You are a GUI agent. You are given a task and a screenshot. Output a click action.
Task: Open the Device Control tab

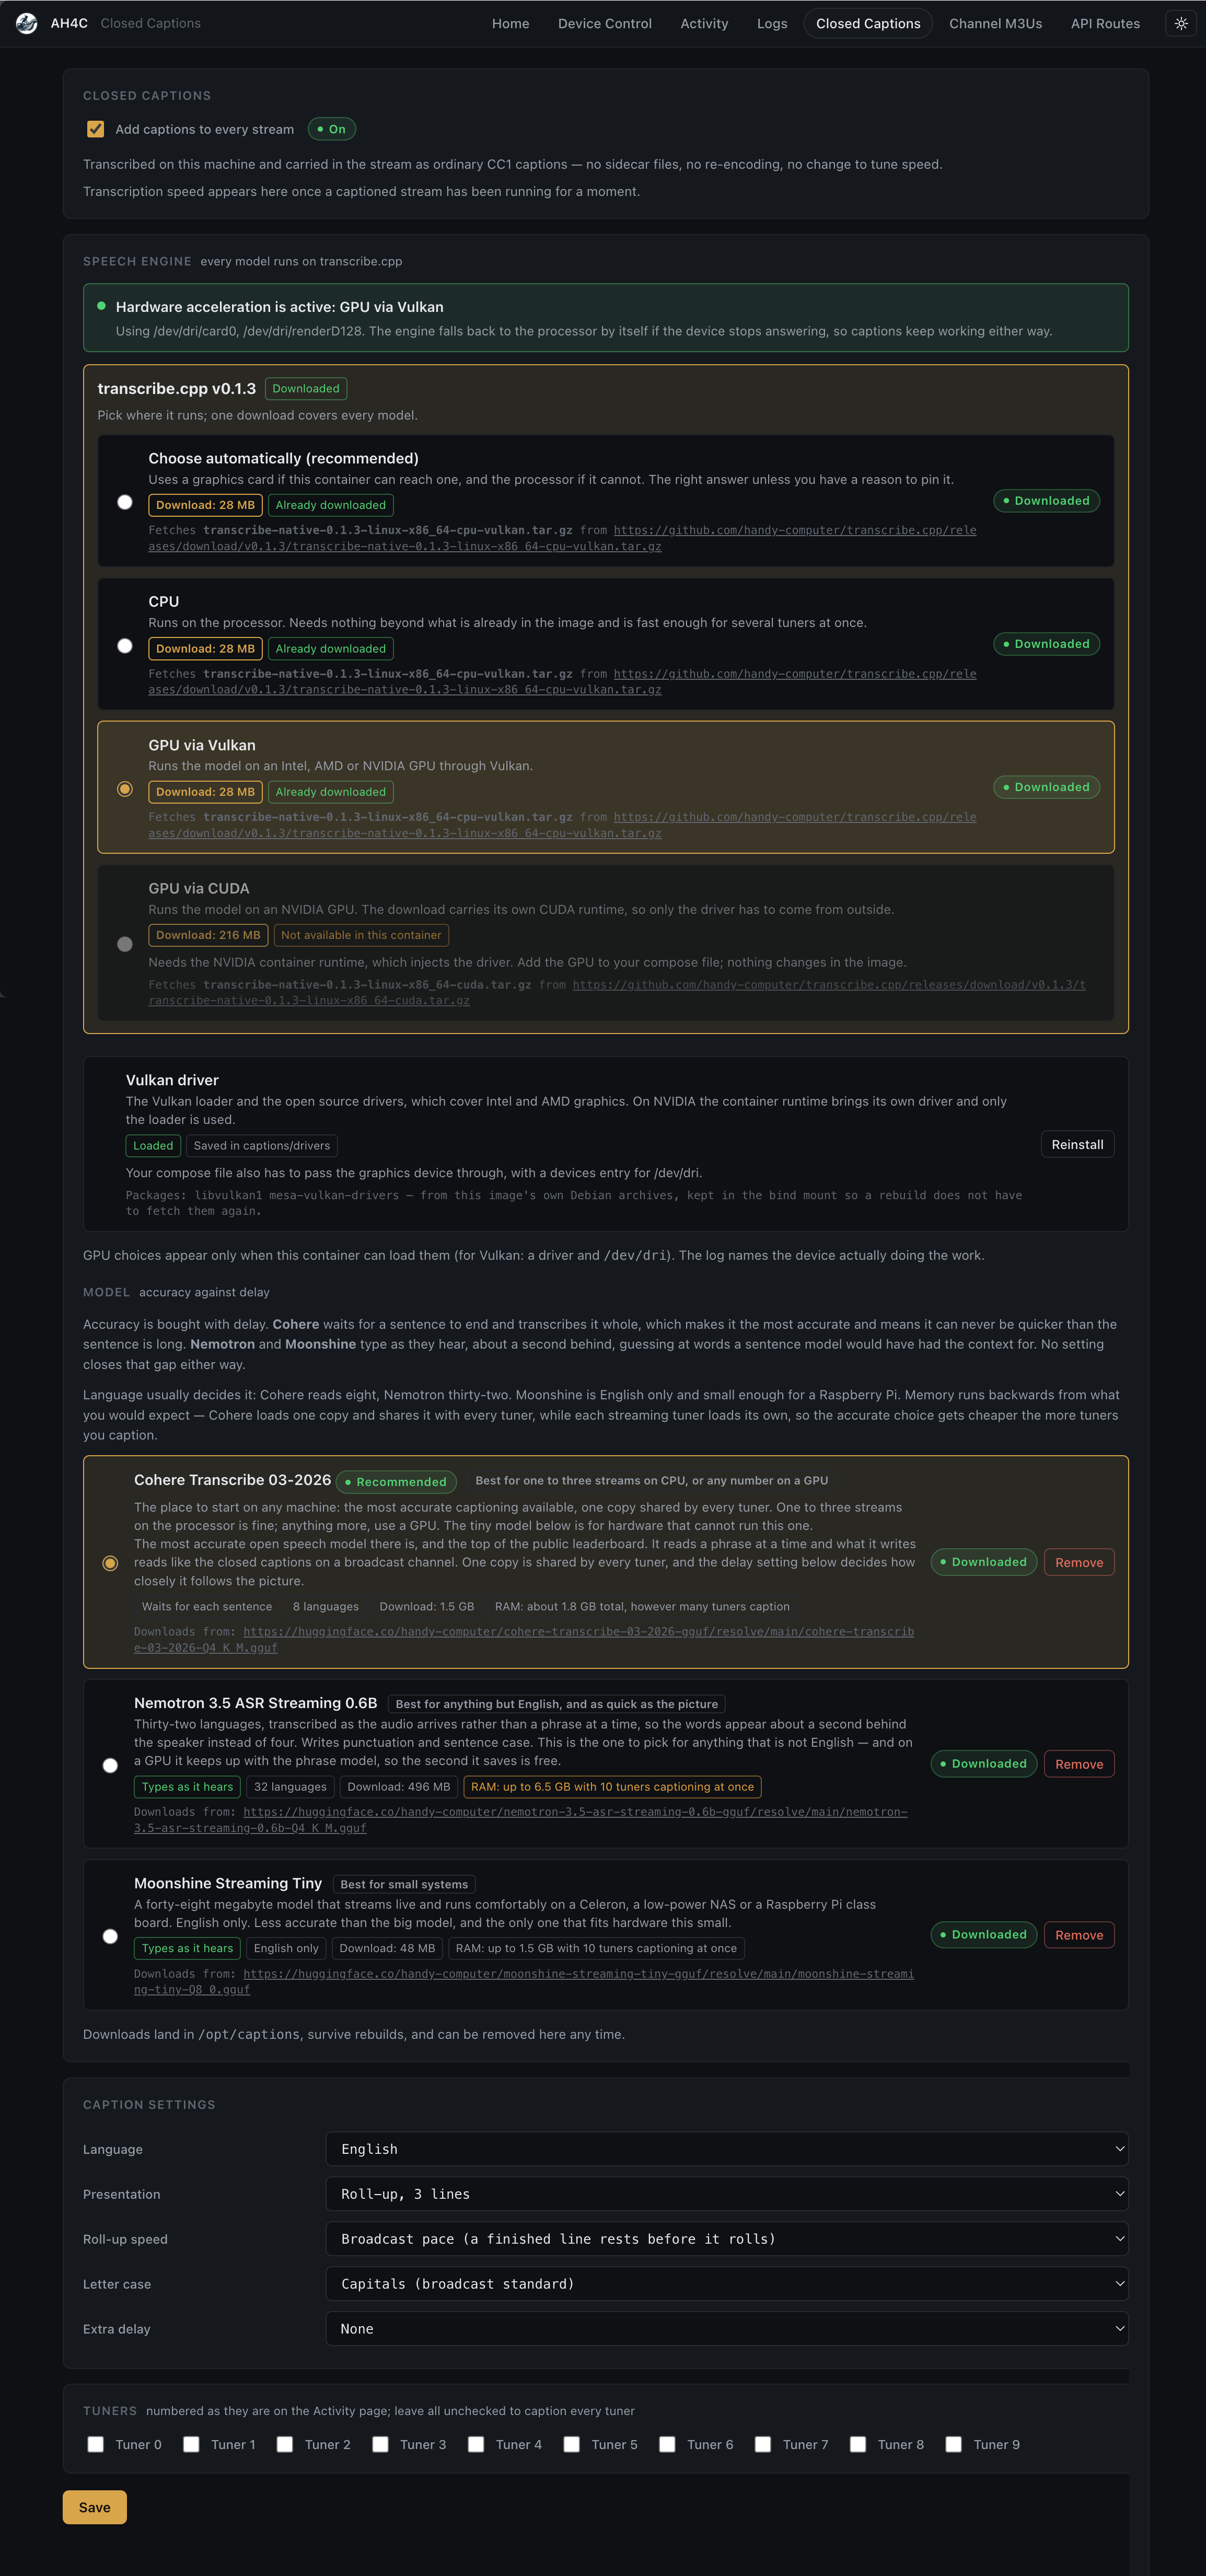(x=605, y=23)
